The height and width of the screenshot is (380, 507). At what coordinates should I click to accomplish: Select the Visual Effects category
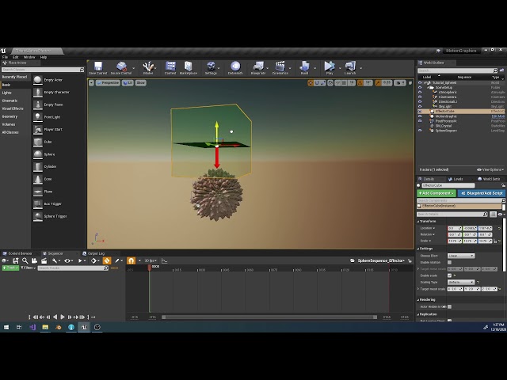[13, 108]
